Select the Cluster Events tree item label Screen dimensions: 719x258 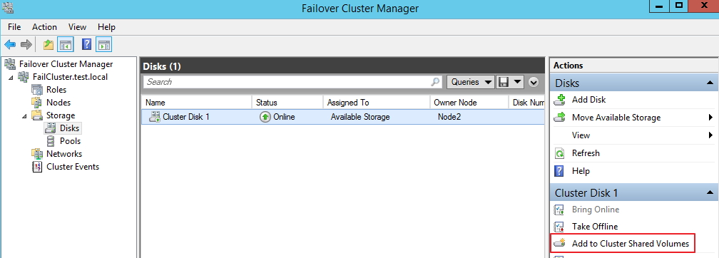click(73, 167)
